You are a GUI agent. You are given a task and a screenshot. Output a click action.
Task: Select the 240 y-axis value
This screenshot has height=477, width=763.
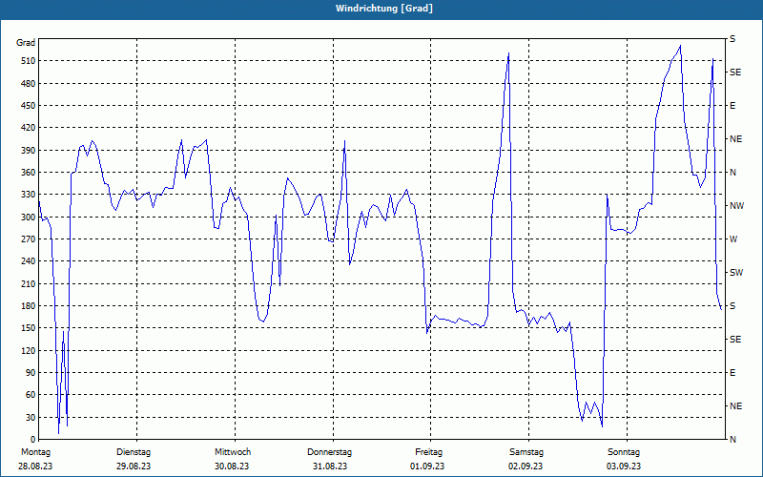click(29, 261)
